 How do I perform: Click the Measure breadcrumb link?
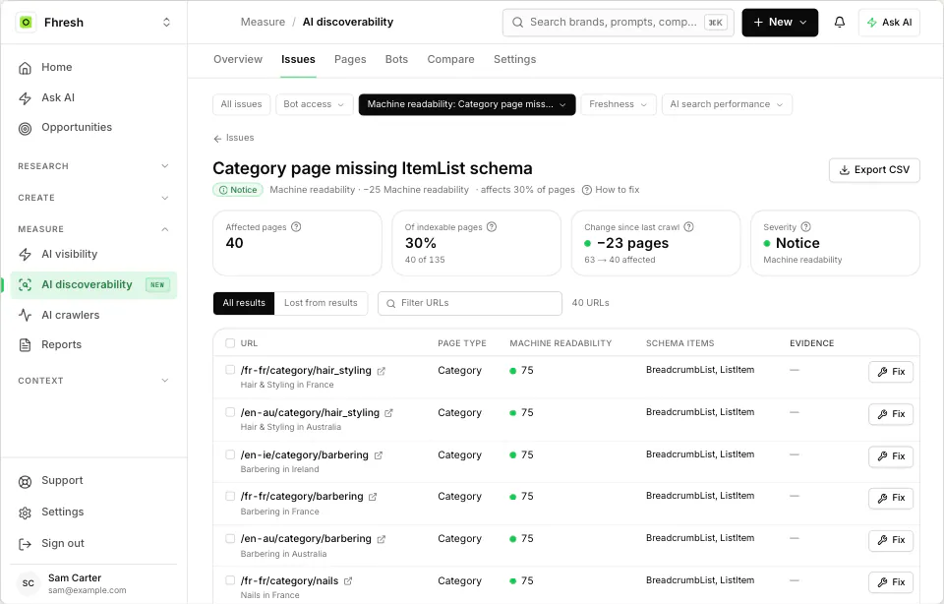(x=263, y=23)
